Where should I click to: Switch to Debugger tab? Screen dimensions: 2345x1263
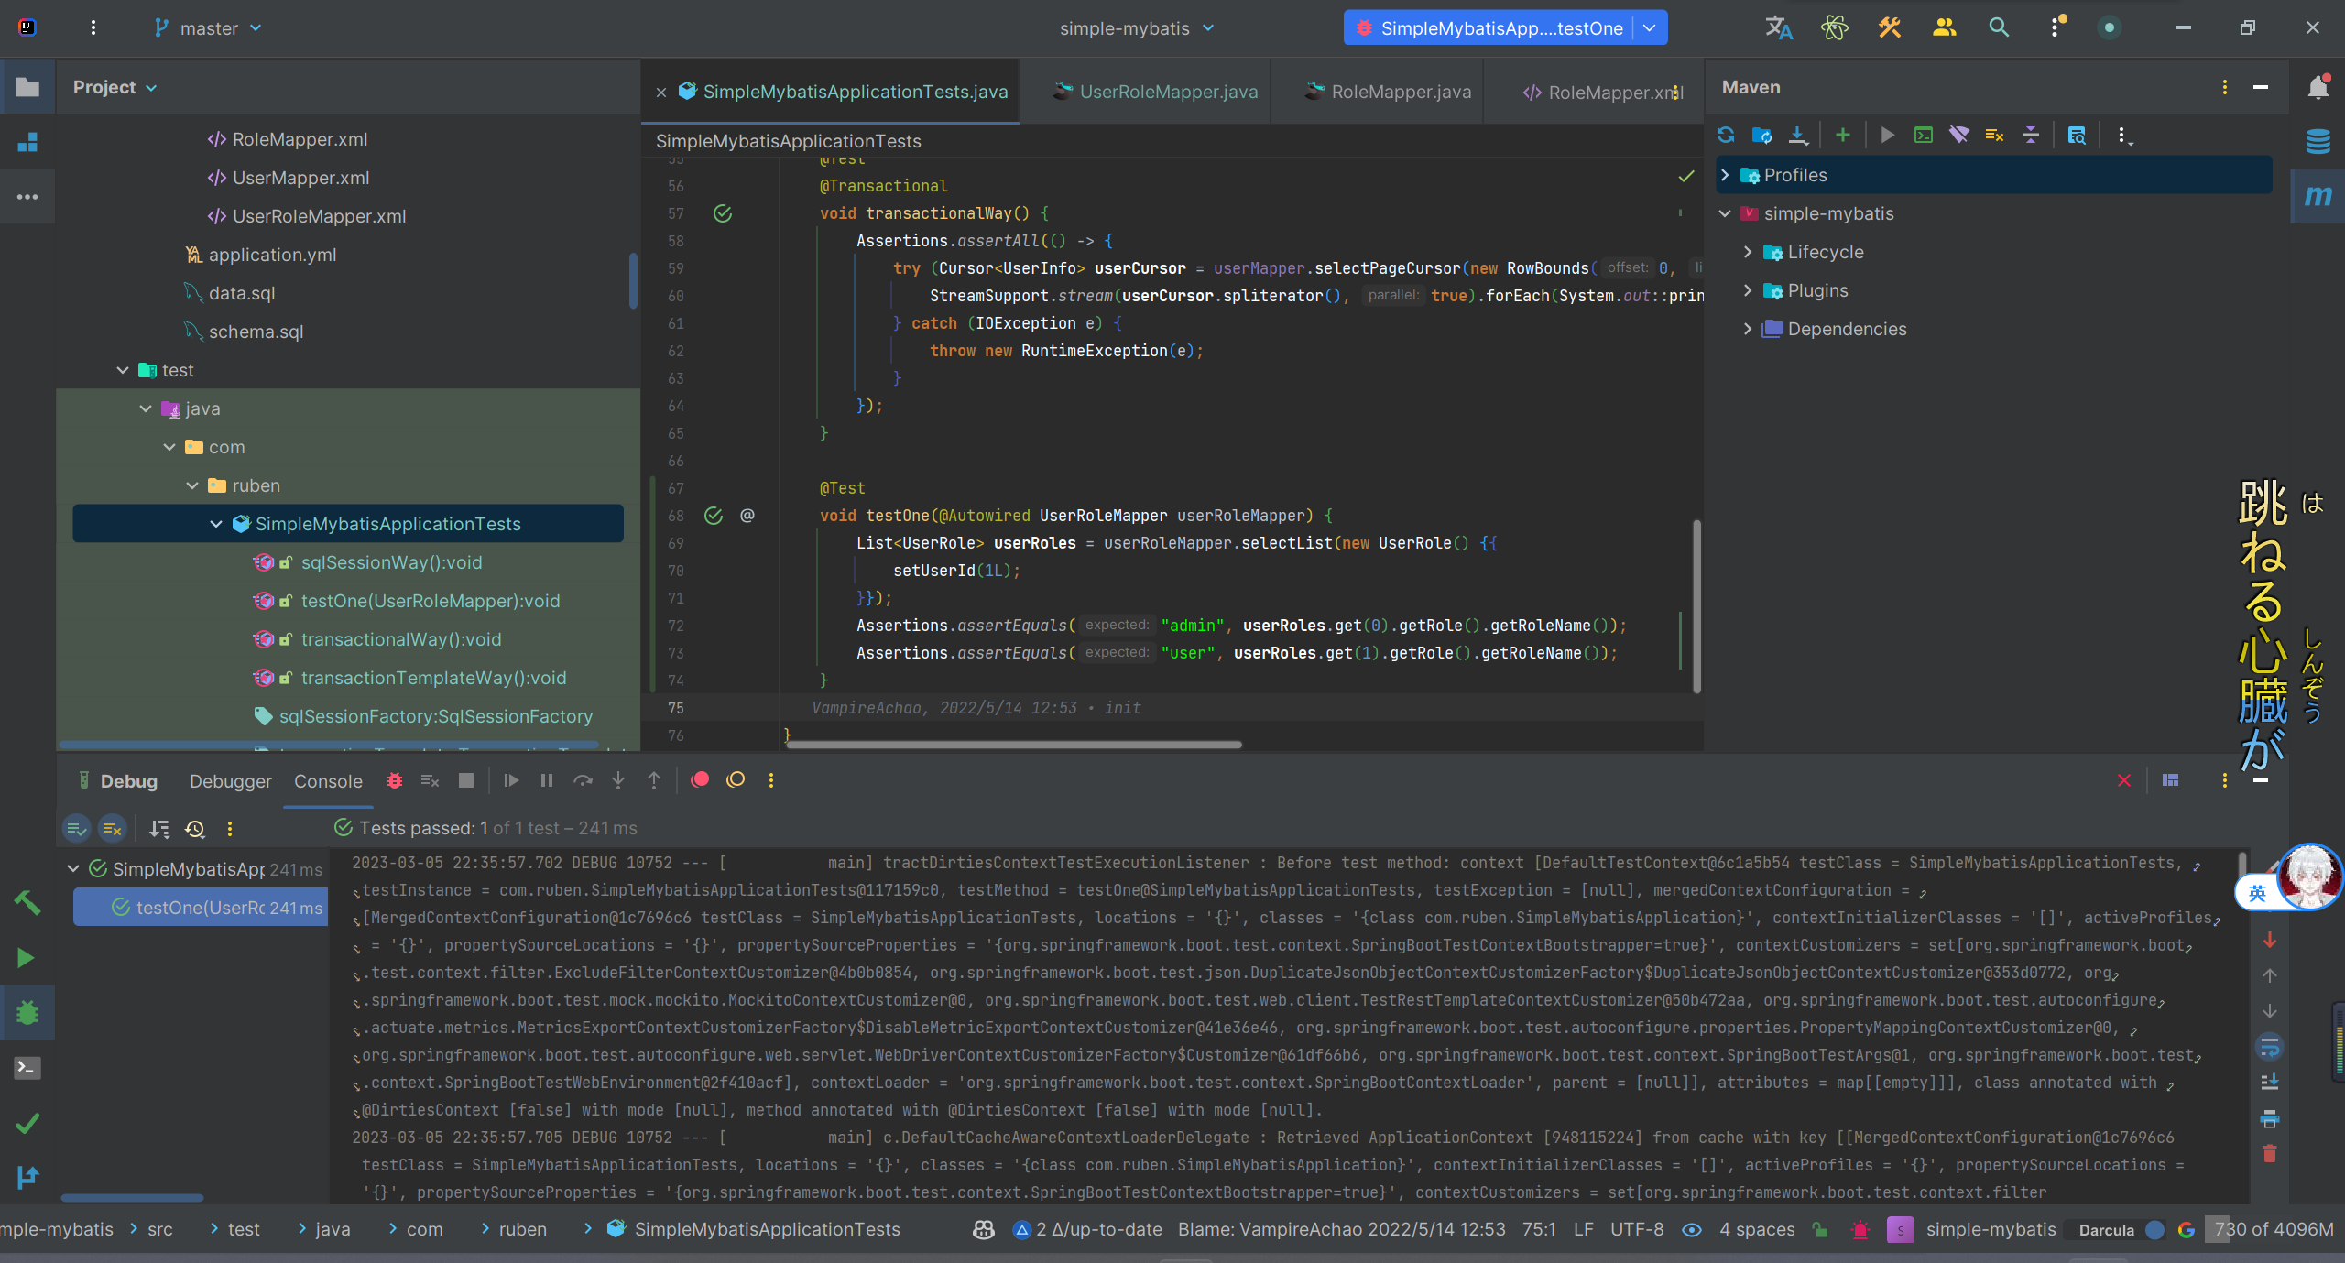(x=230, y=781)
